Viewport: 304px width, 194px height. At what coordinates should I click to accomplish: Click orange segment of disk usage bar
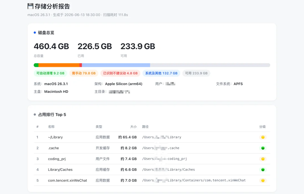[x=59, y=65]
